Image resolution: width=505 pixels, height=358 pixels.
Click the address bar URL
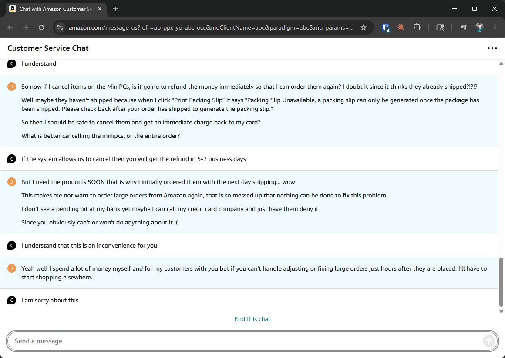[x=211, y=27]
